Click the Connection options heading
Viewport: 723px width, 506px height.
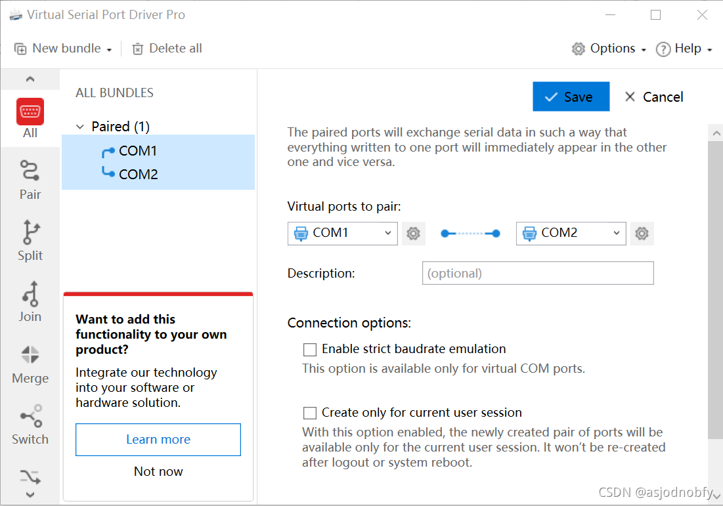pyautogui.click(x=349, y=323)
